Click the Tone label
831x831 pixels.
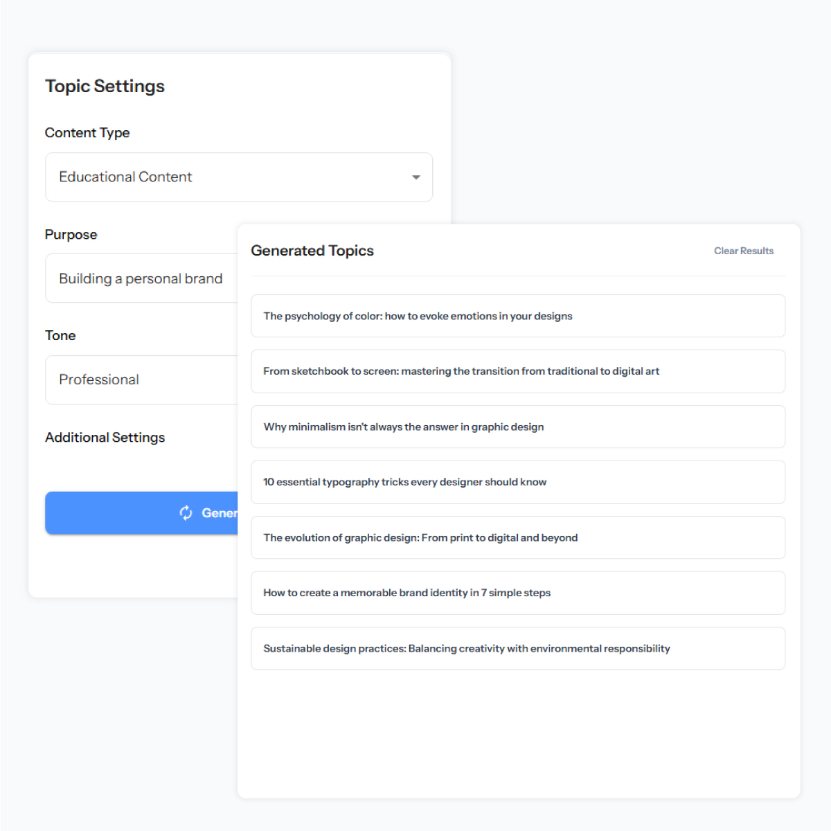(60, 336)
